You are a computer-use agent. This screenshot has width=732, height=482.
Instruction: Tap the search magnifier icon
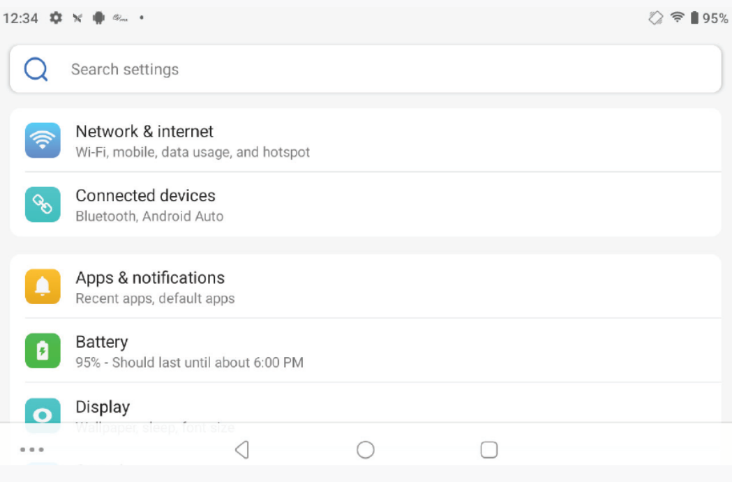[36, 69]
